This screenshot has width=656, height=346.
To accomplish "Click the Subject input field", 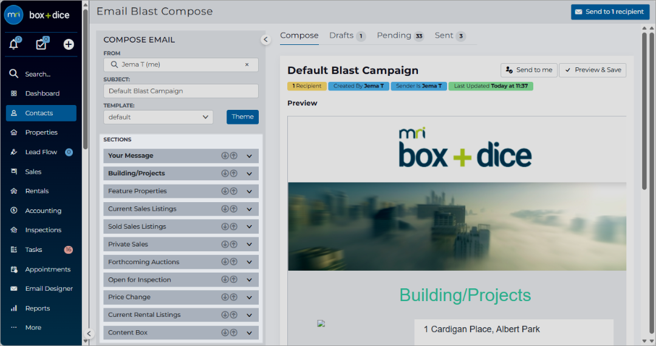I will 181,91.
